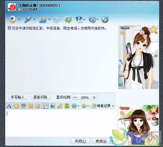Click the speaker icon on the bottom avatar
The width and height of the screenshot is (163, 147).
coord(149,119)
